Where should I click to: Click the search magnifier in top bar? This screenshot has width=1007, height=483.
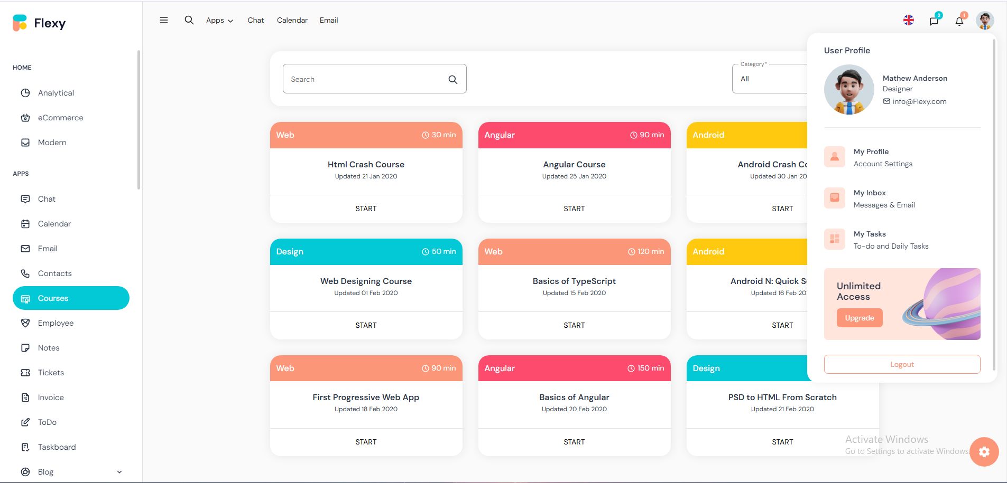tap(189, 20)
